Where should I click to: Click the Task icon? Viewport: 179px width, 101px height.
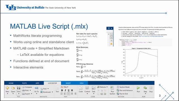93,88
